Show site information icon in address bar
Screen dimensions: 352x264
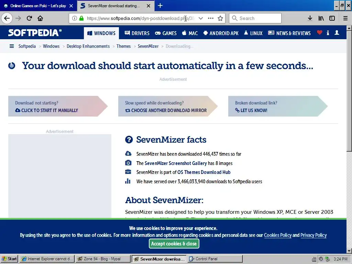pos(75,18)
